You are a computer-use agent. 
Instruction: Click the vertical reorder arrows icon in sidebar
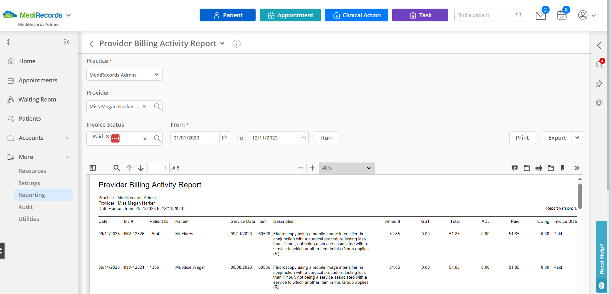[9, 42]
